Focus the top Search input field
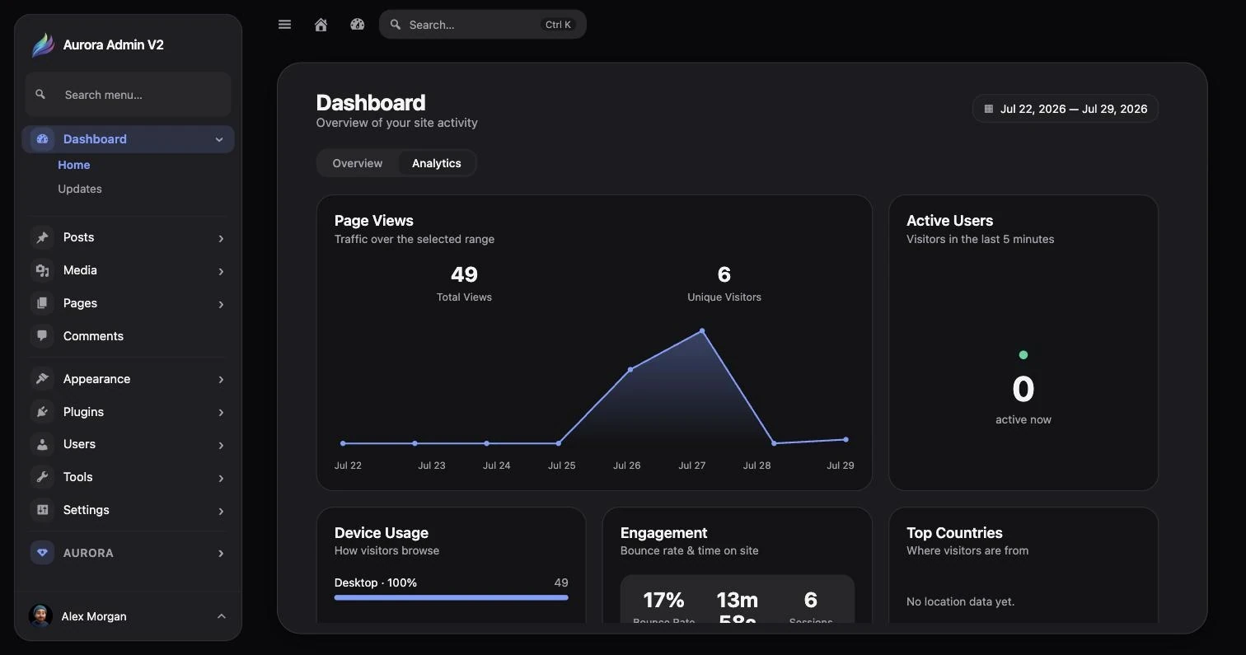Viewport: 1246px width, 655px height. point(483,25)
